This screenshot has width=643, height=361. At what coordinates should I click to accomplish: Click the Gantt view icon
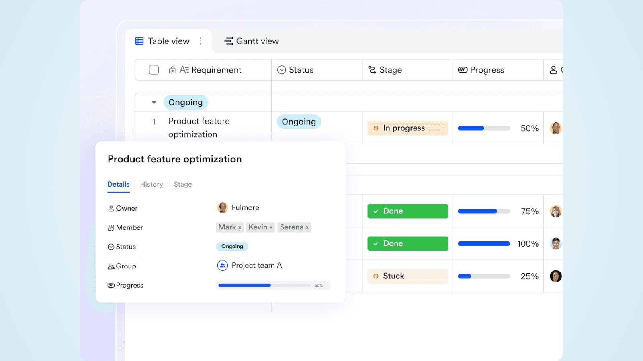(x=228, y=41)
